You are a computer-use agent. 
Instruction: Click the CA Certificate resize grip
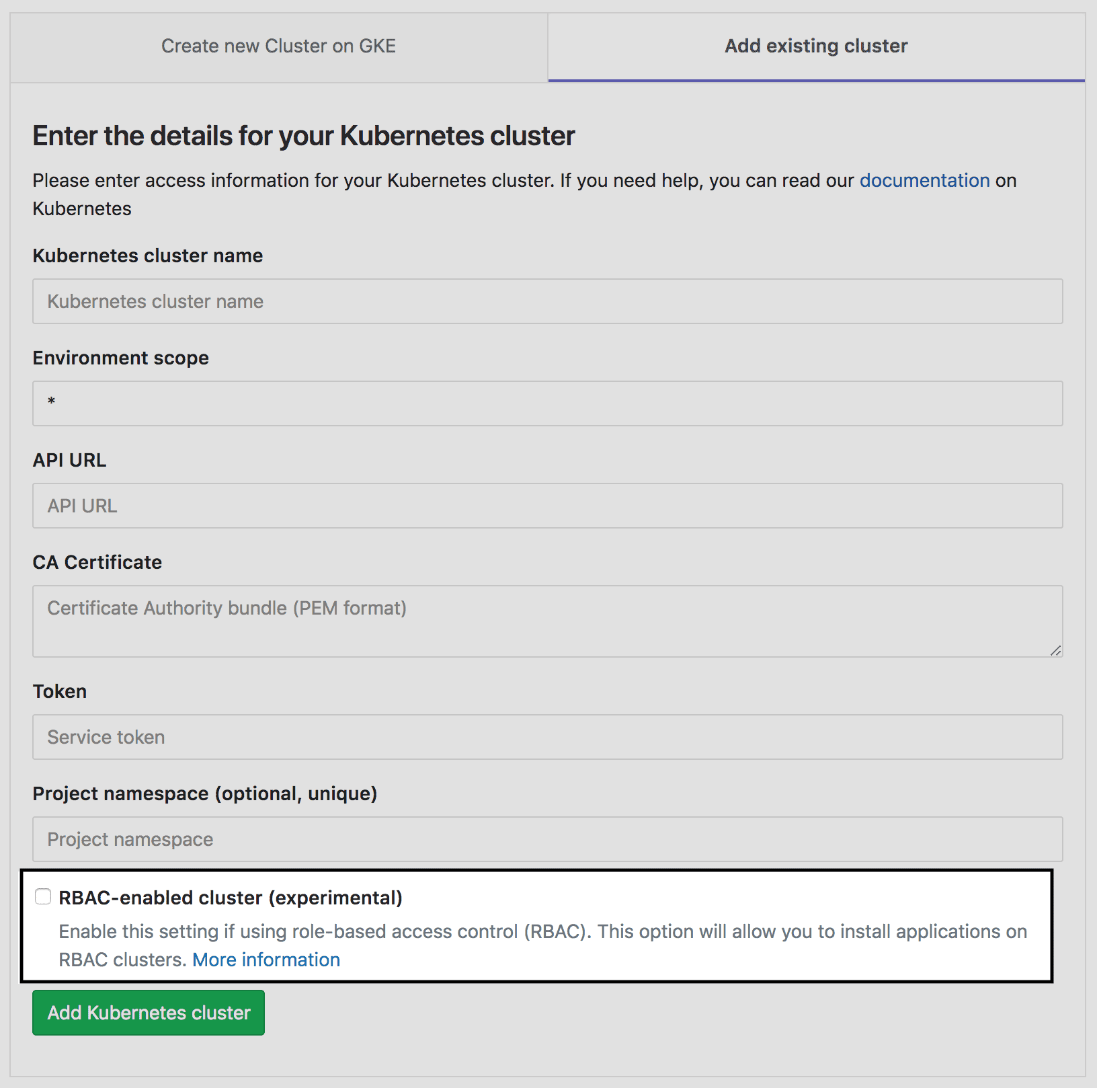[x=1056, y=650]
